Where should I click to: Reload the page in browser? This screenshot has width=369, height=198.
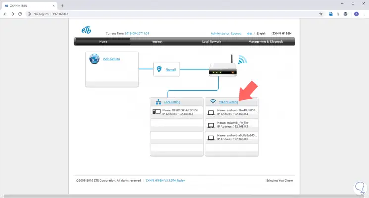(x=20, y=14)
